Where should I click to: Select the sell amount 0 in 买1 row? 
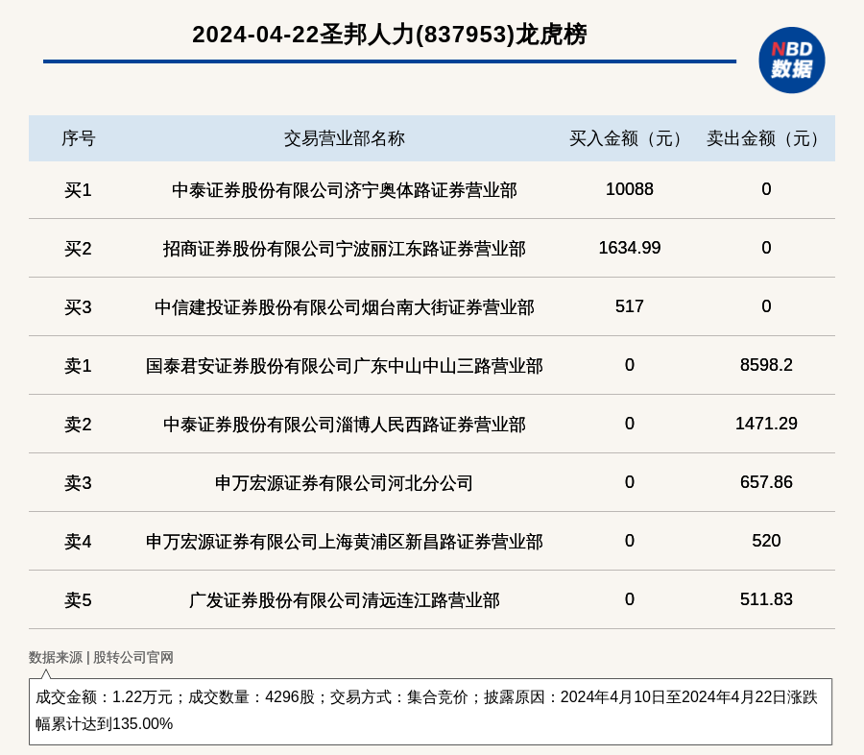(766, 189)
